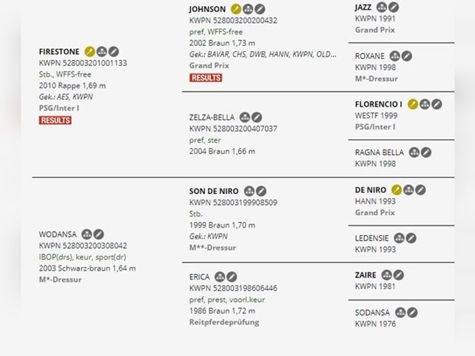
Task: Open pedigree tree icon beside FIRESTONE
Action: 102,51
